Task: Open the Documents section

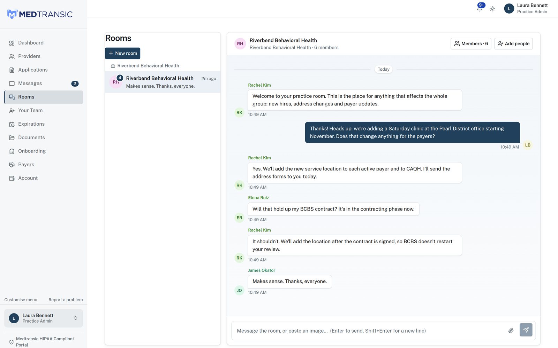Action: click(44, 138)
